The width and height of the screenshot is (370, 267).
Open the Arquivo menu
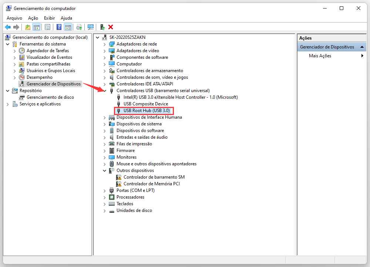point(14,18)
